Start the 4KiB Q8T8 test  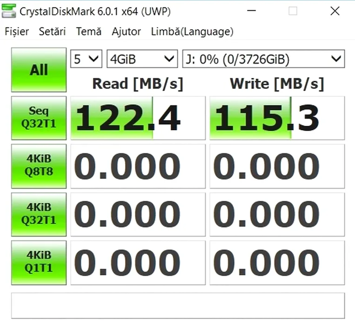(39, 166)
